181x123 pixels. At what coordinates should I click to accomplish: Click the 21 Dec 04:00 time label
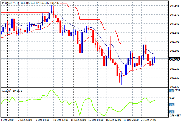coord(148,120)
